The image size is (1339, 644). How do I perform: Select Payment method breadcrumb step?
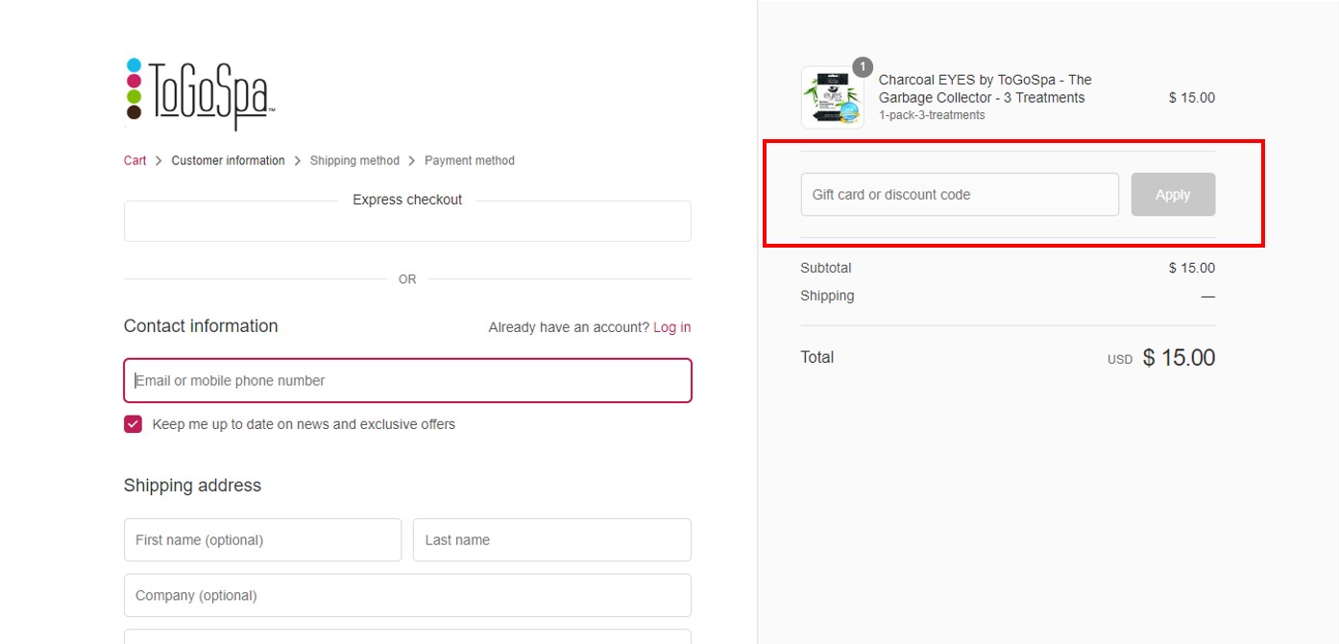[x=470, y=160]
